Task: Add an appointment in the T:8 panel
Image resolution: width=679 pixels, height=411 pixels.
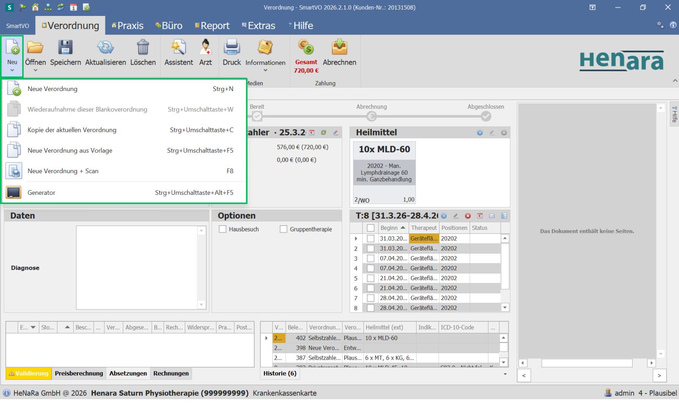Action: pyautogui.click(x=444, y=216)
